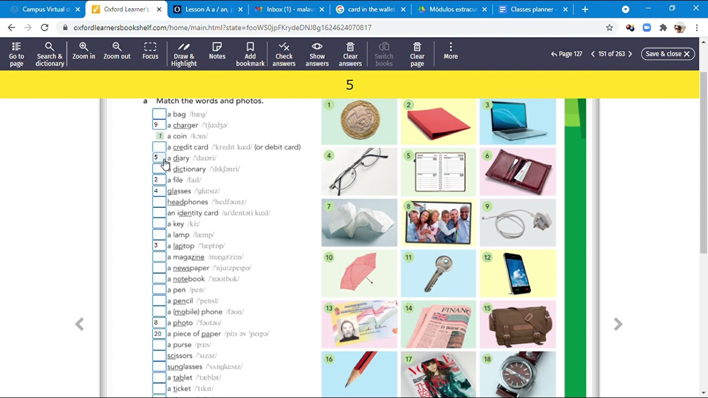
Task: Flip to next book page arrow
Action: click(x=618, y=324)
